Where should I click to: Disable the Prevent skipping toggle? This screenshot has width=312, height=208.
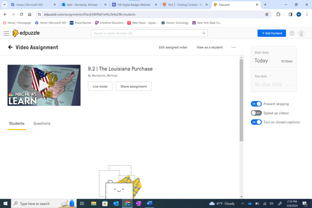[x=256, y=104]
